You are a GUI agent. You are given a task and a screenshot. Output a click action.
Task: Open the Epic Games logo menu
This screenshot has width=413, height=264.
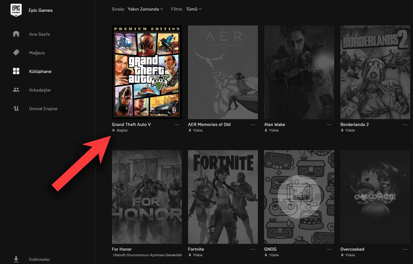[x=16, y=10]
